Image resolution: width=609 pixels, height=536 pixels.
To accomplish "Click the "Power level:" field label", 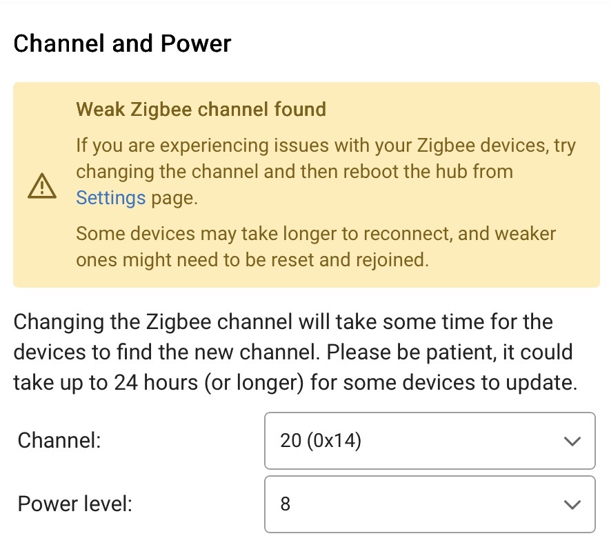I will pos(74,504).
